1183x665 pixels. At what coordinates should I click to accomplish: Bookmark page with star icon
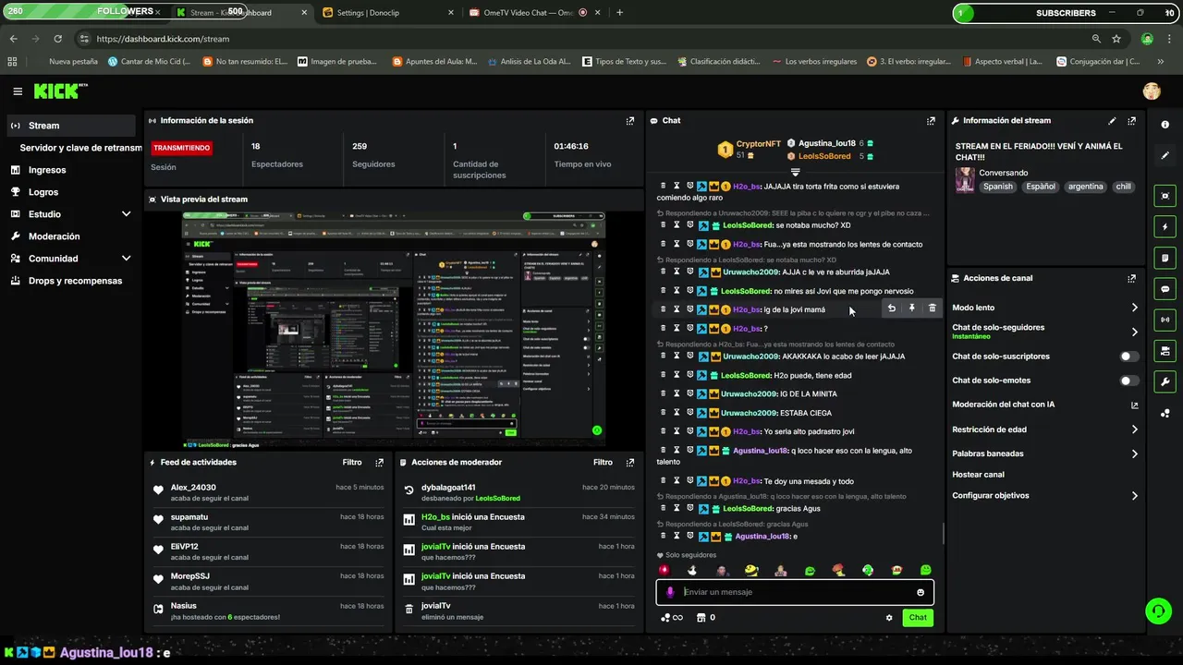(1116, 39)
